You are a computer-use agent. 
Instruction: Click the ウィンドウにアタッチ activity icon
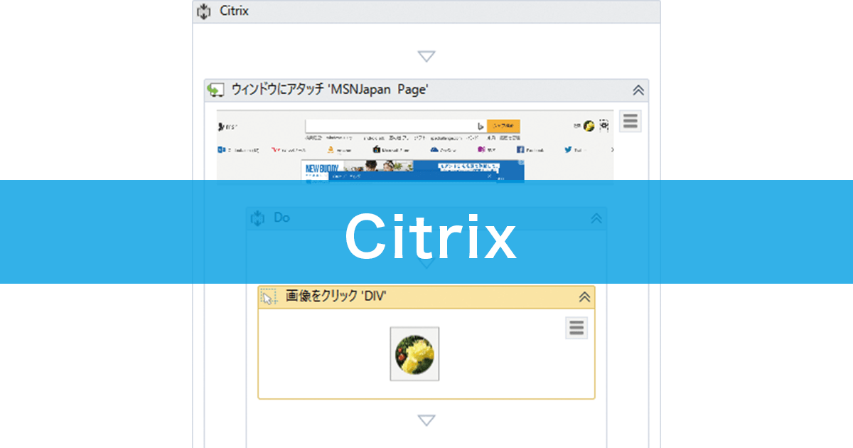(x=215, y=90)
